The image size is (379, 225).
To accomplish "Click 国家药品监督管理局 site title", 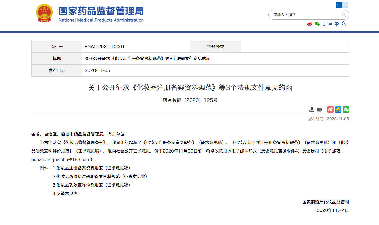I will click(x=101, y=11).
